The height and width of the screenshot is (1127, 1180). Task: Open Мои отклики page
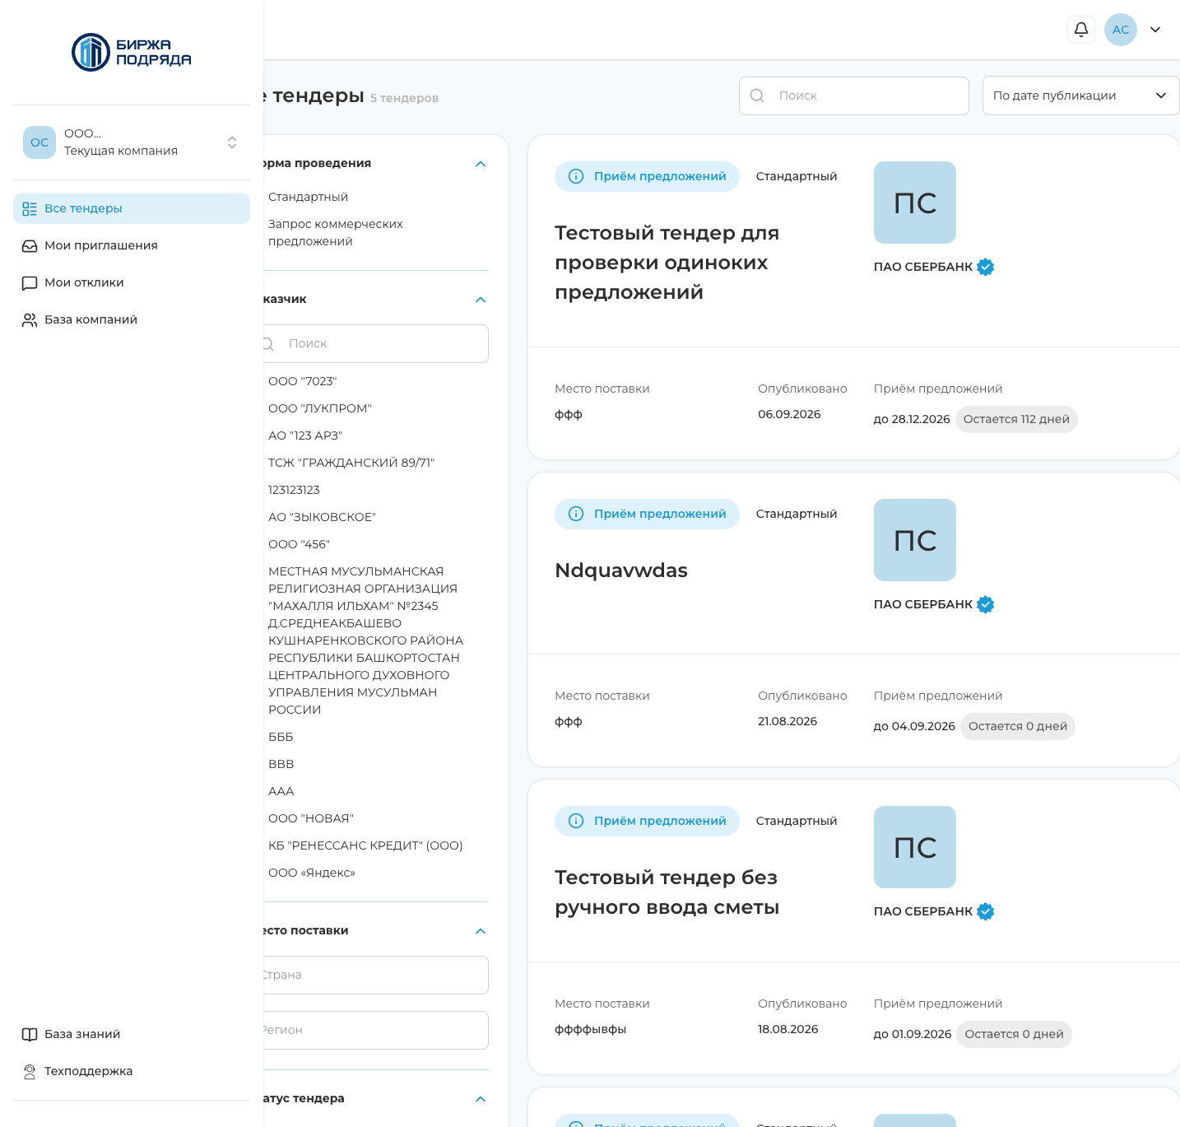coord(132,283)
